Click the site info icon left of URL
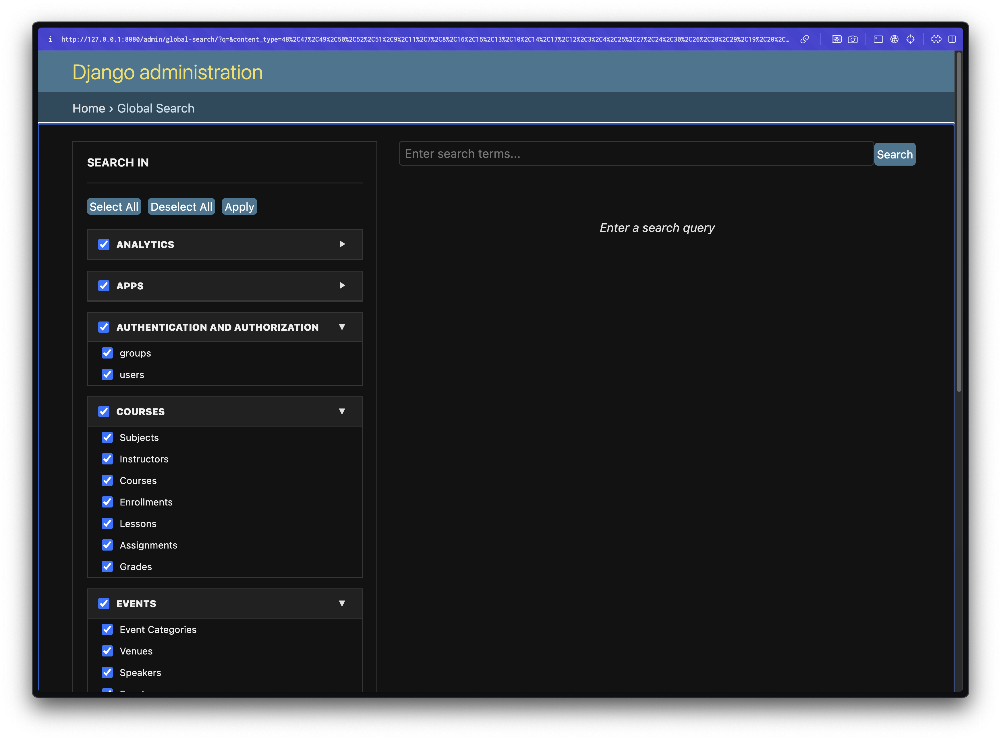The image size is (1001, 740). [x=51, y=39]
